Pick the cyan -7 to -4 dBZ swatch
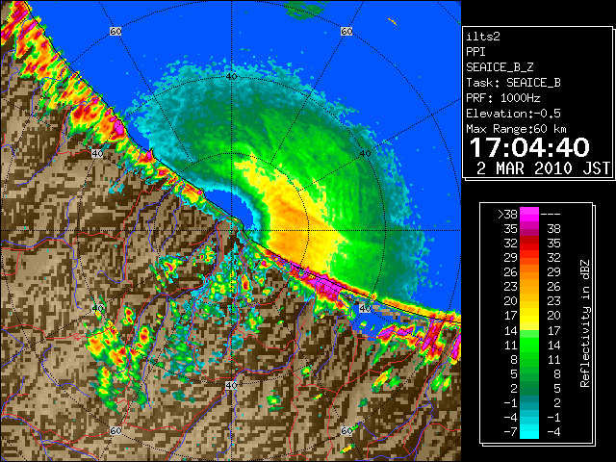The width and height of the screenshot is (616, 462). (x=529, y=431)
